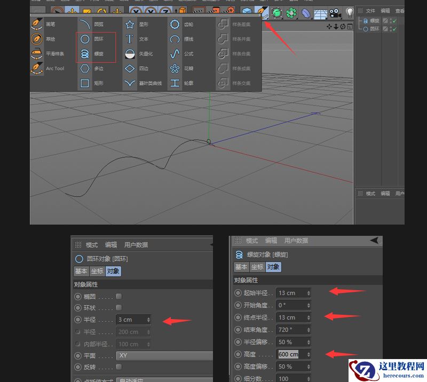Screen dimensions: 427x382
Task: Select the 星形 star spline tool
Action: 131,23
